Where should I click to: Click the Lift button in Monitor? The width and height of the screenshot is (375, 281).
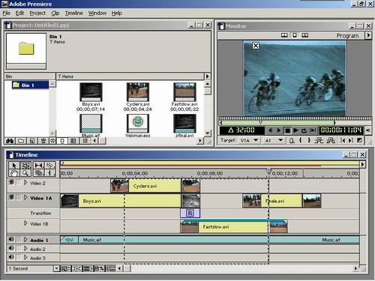319,140
